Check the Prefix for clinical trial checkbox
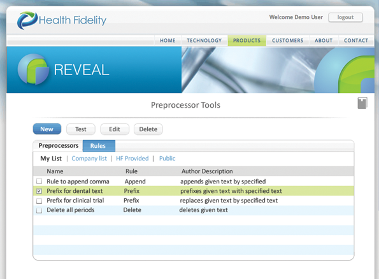The height and width of the screenshot is (279, 379). point(39,201)
